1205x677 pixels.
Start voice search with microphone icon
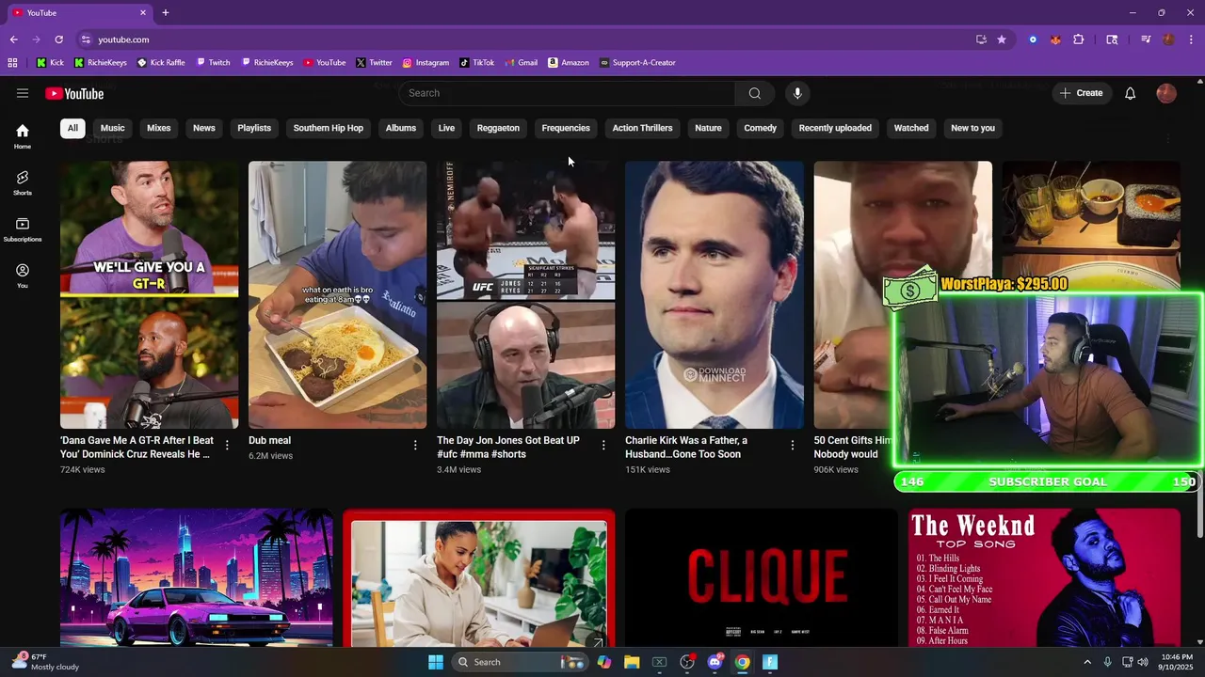pyautogui.click(x=797, y=93)
